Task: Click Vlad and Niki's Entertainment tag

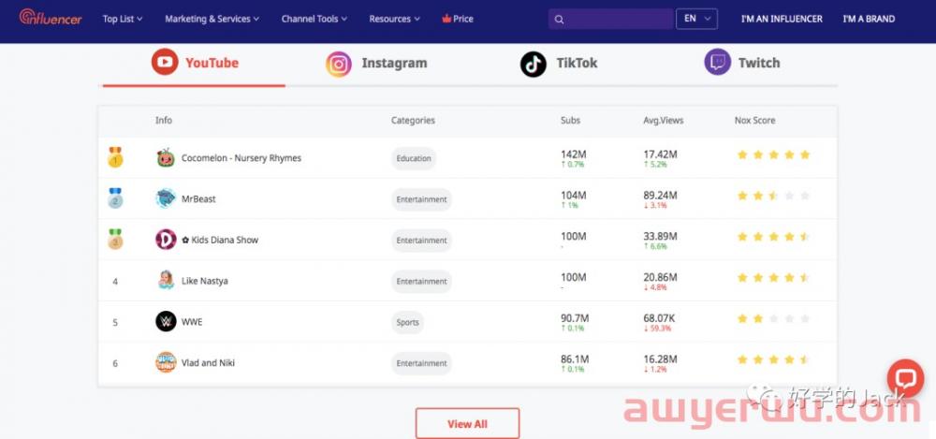Action: (x=421, y=363)
